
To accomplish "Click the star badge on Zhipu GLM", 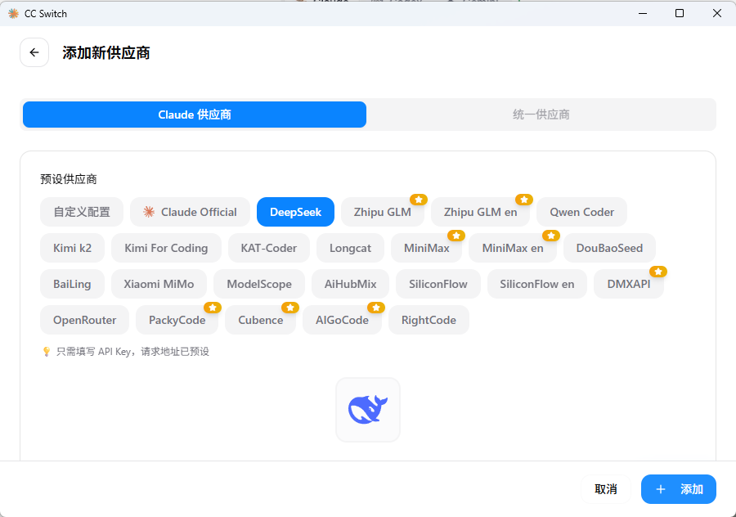I will [x=419, y=200].
